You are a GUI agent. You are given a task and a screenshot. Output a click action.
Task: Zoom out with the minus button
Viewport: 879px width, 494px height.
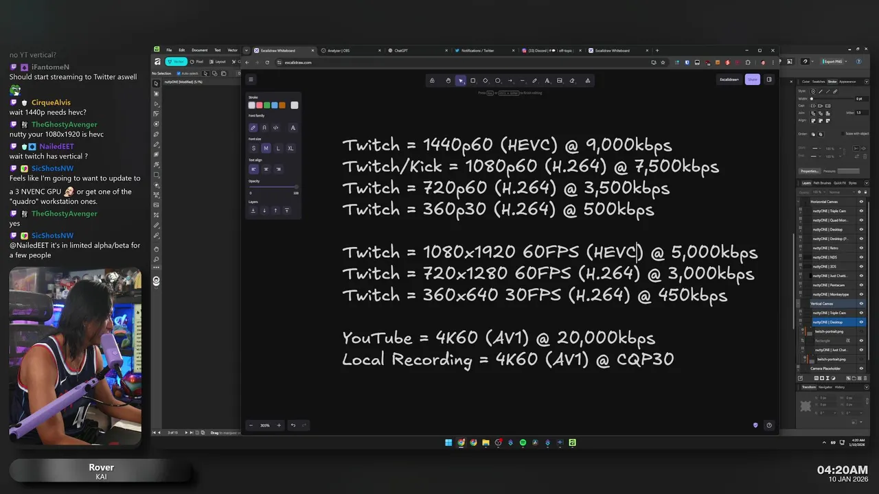[251, 425]
